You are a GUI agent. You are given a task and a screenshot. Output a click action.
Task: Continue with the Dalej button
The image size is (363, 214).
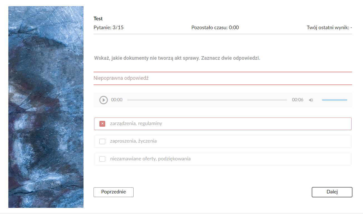(332, 192)
